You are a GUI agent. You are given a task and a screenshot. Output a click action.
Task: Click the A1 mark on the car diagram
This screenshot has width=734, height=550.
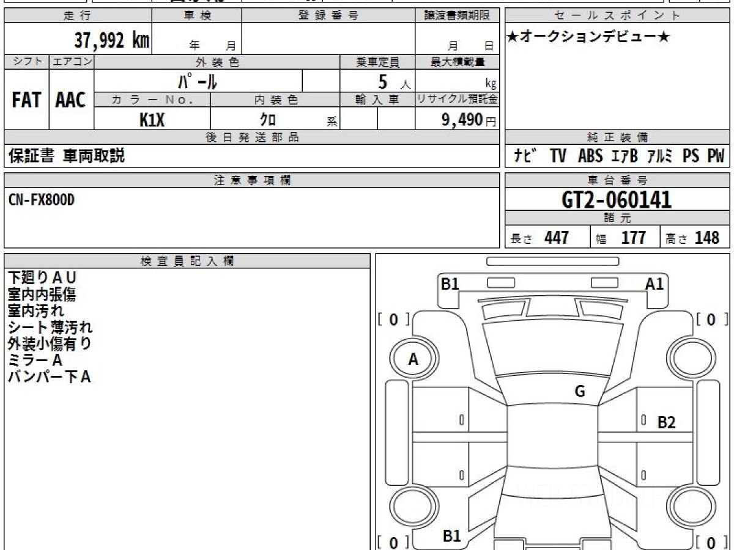[x=654, y=284]
